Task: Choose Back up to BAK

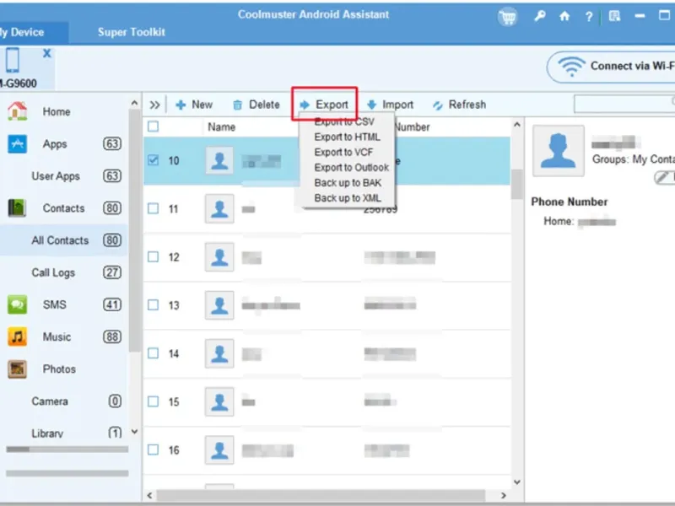Action: click(x=347, y=183)
